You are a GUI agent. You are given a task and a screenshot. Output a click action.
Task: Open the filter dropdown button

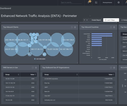[x=86, y=20]
